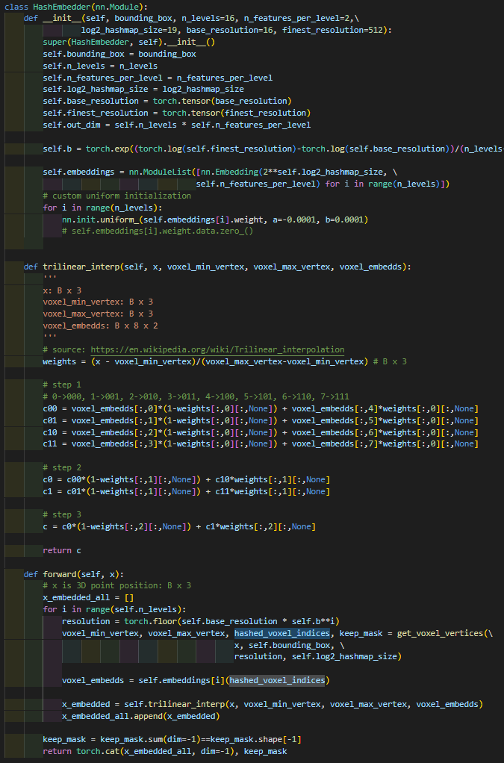504x763 pixels.
Task: Click the 'self.b = torch.exp' line
Action: click(x=273, y=149)
